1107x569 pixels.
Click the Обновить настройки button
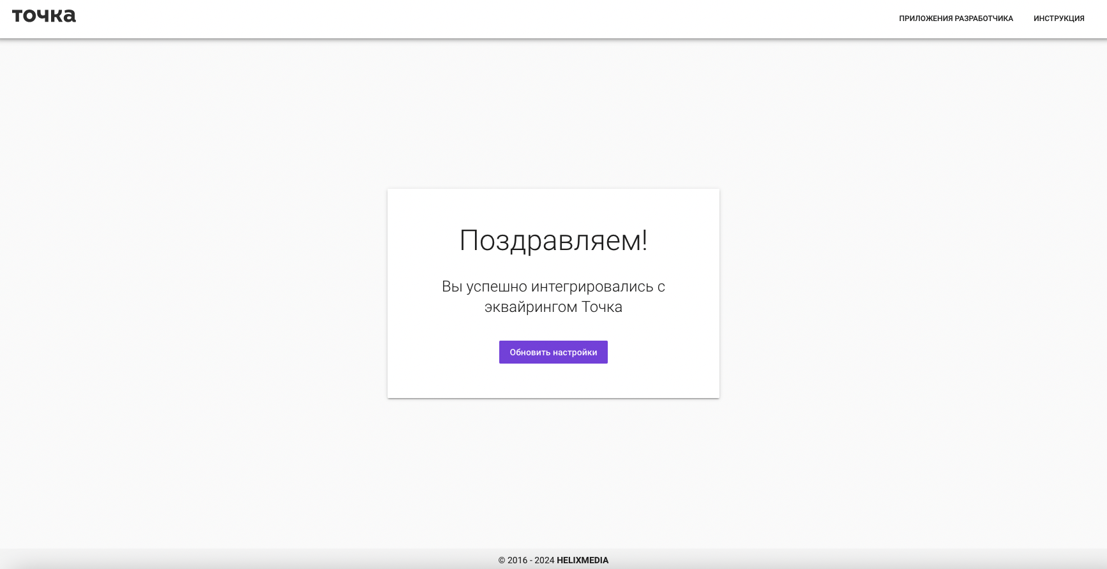(553, 352)
